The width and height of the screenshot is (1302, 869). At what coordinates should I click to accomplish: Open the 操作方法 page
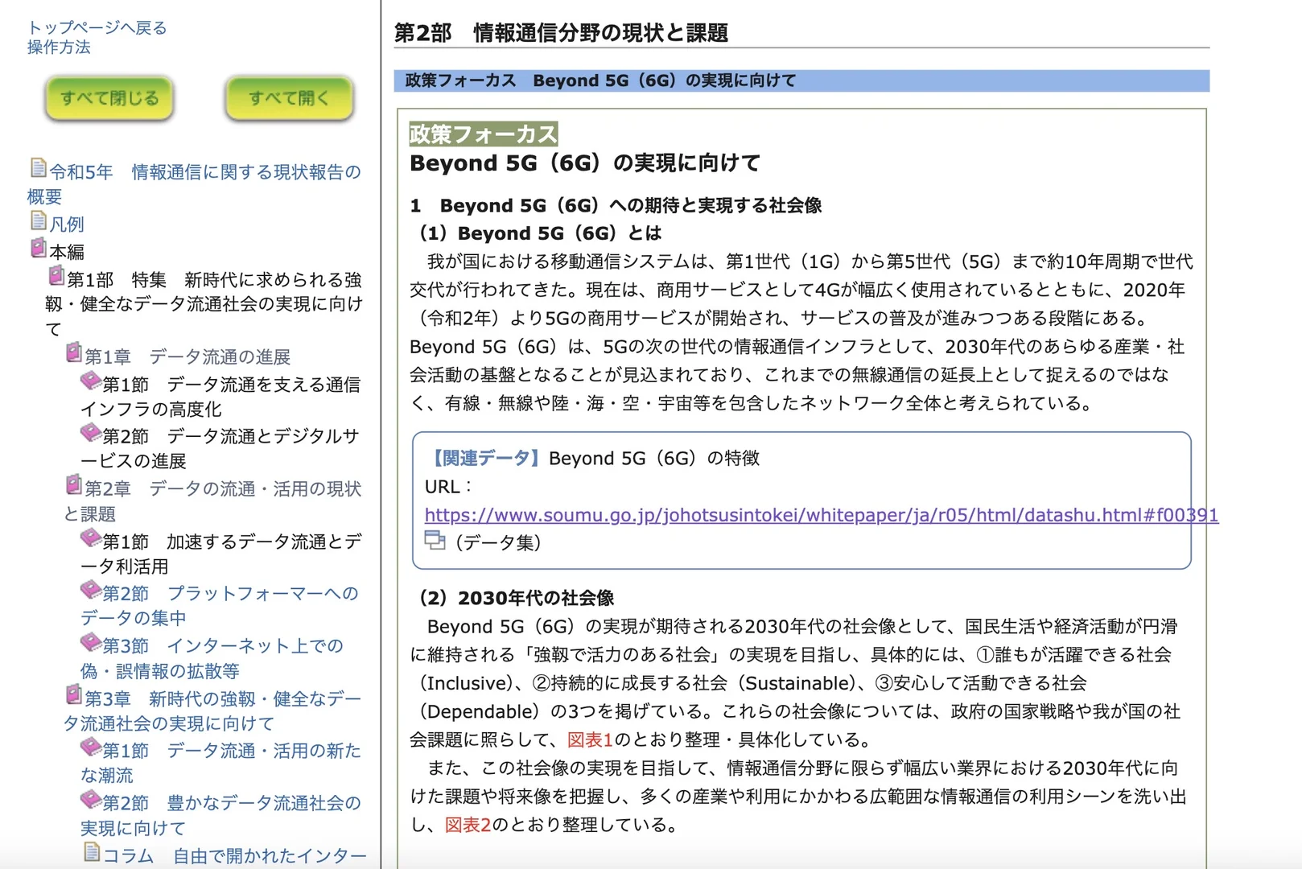click(58, 48)
